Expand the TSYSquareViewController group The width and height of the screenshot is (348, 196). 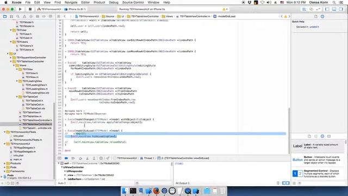coord(11,58)
